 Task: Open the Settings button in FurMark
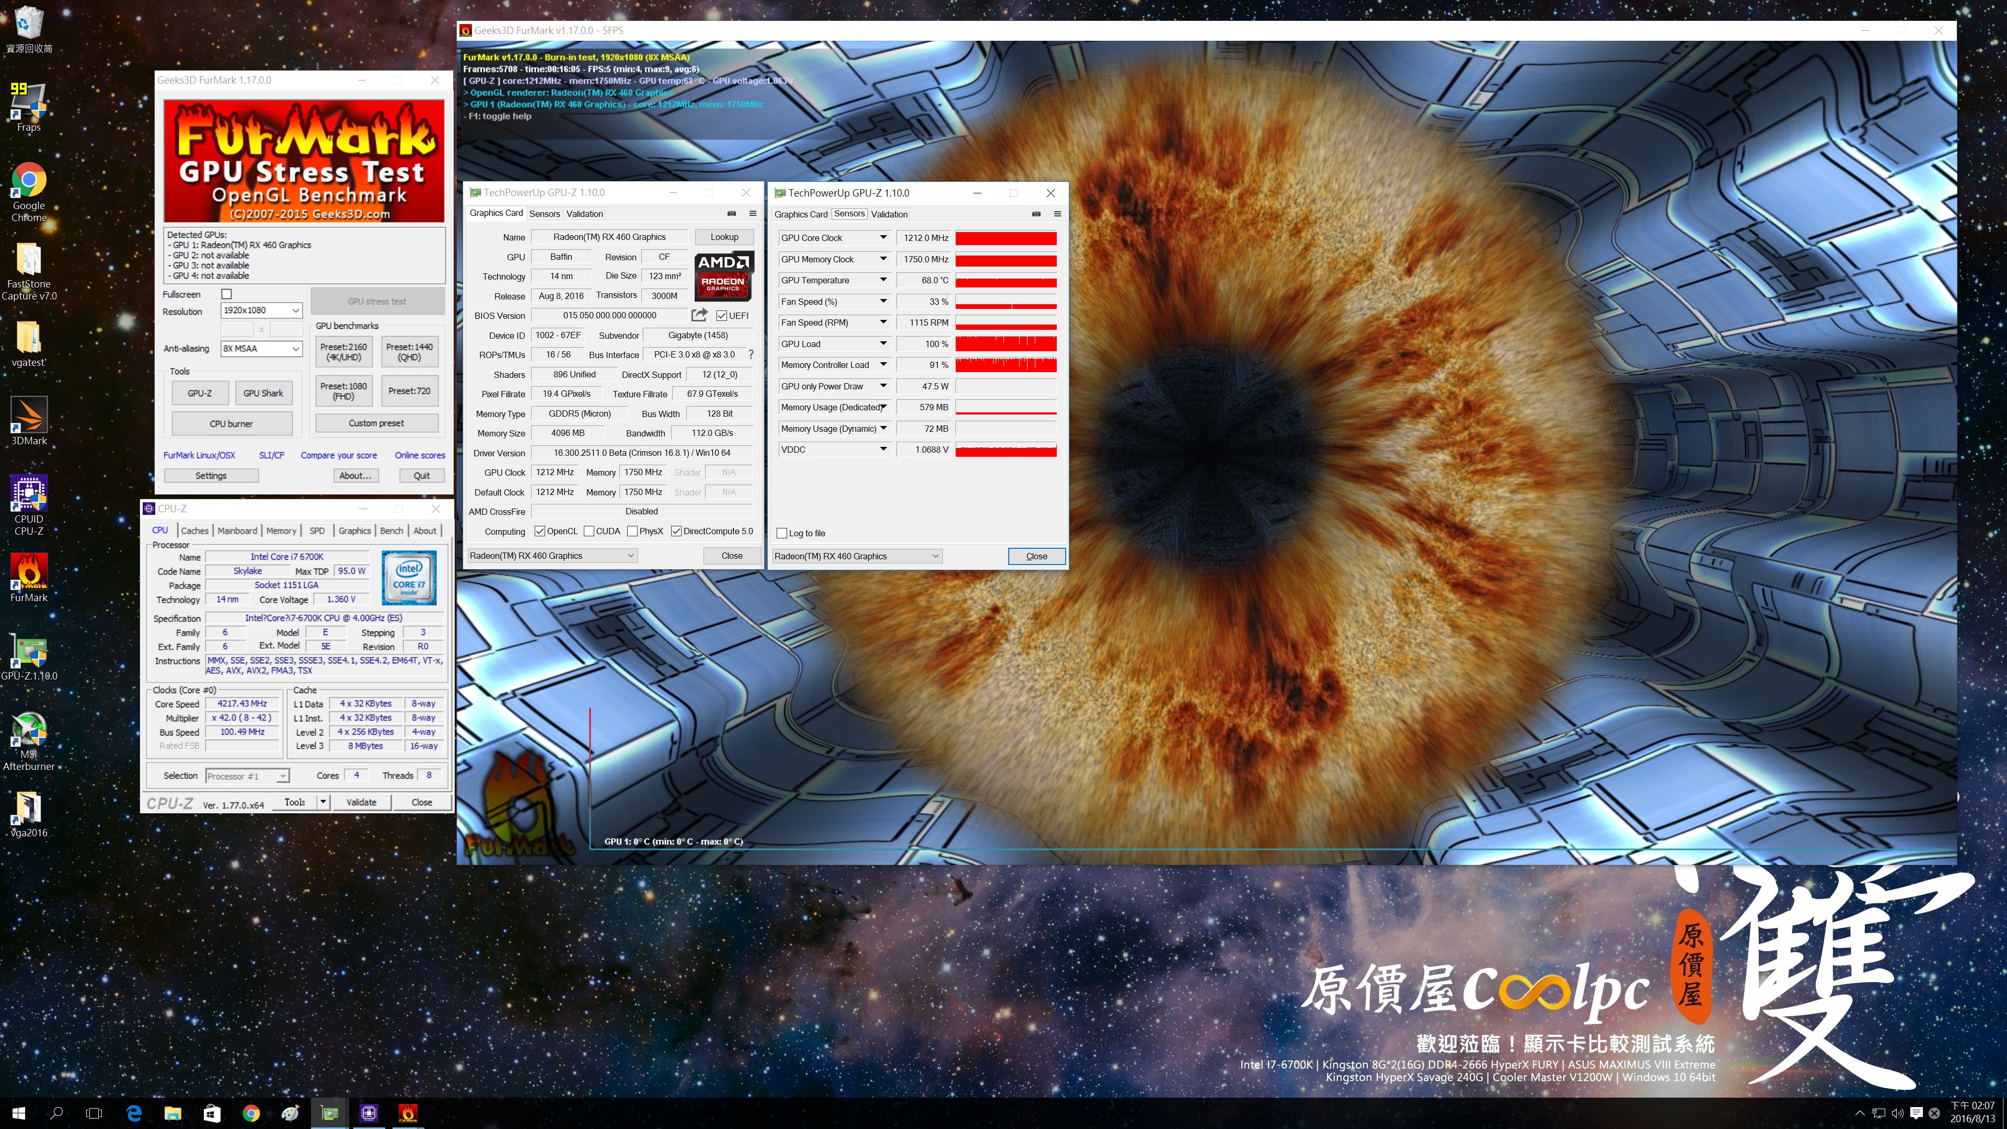(211, 475)
